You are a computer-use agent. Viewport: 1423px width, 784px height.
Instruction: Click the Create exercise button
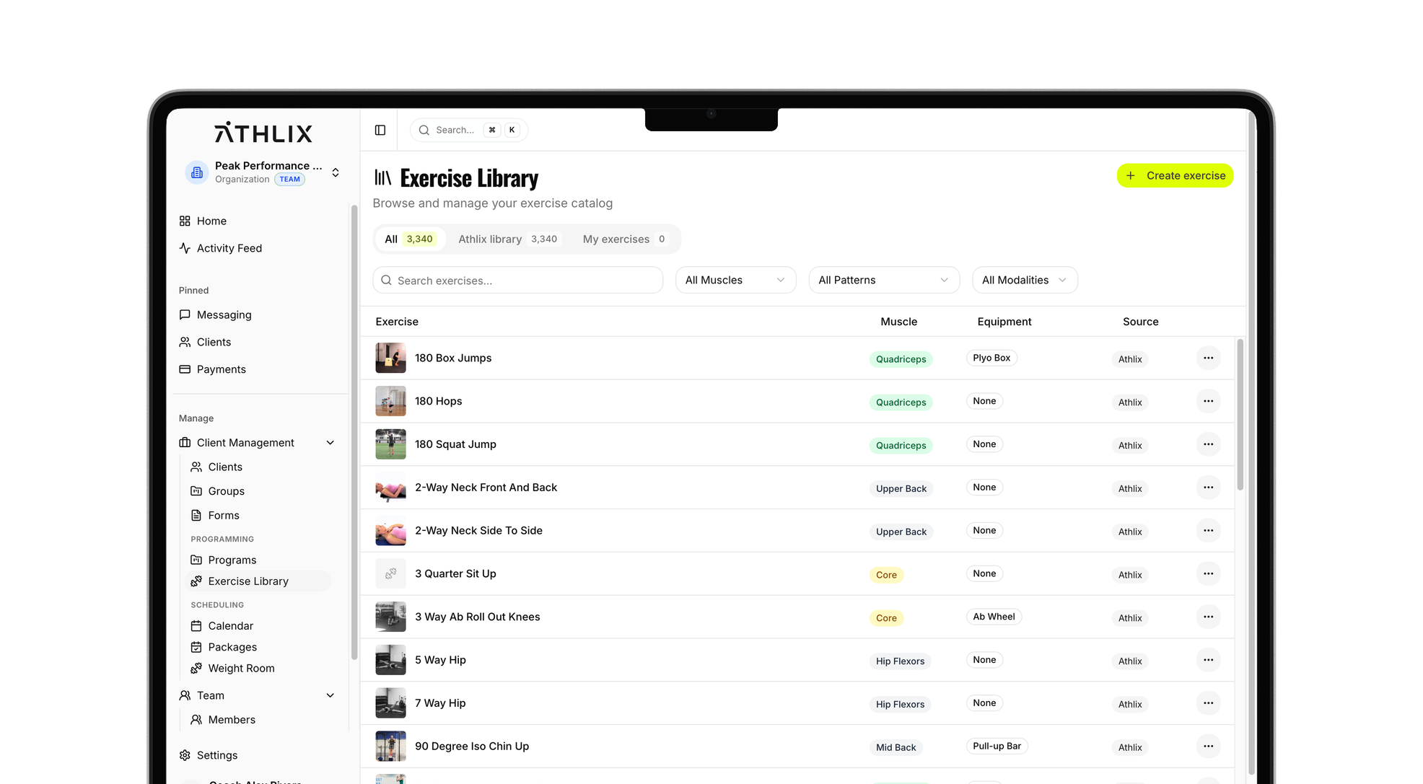point(1175,175)
